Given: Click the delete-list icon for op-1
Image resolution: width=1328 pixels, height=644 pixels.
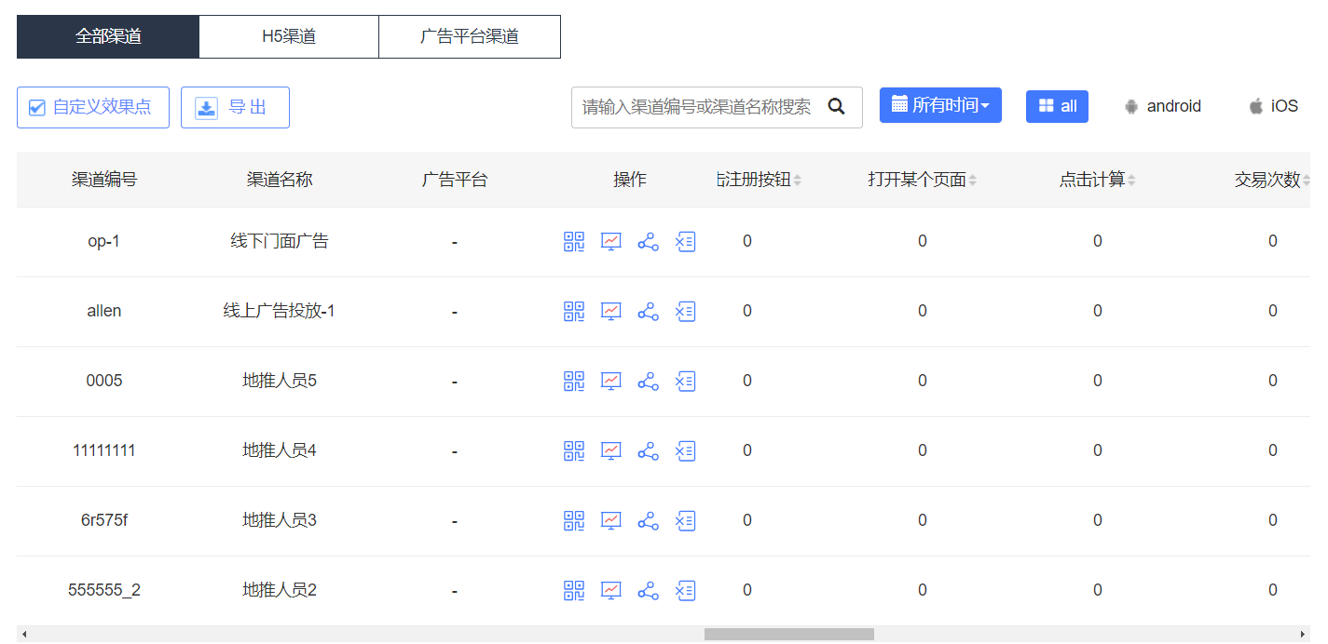Looking at the screenshot, I should (x=685, y=242).
